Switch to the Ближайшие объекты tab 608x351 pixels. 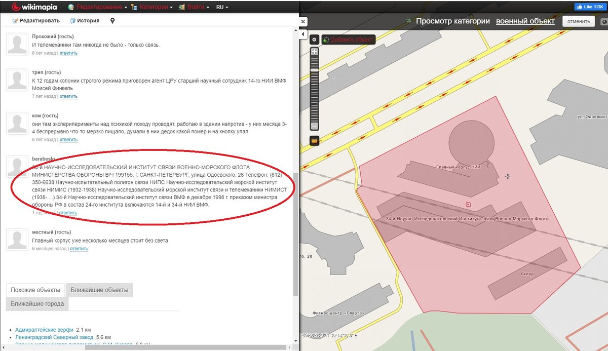pyautogui.click(x=99, y=290)
